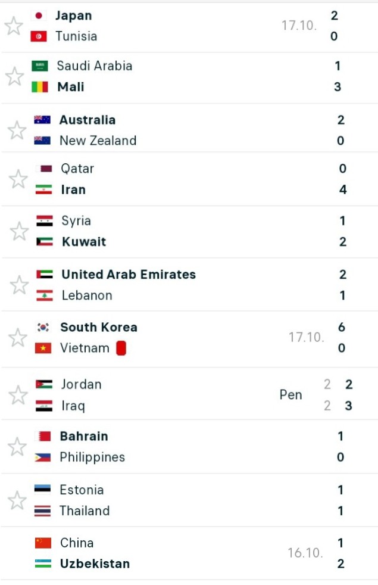The image size is (378, 585).
Task: Open the United Arab Emirates team link
Action: [x=129, y=275]
